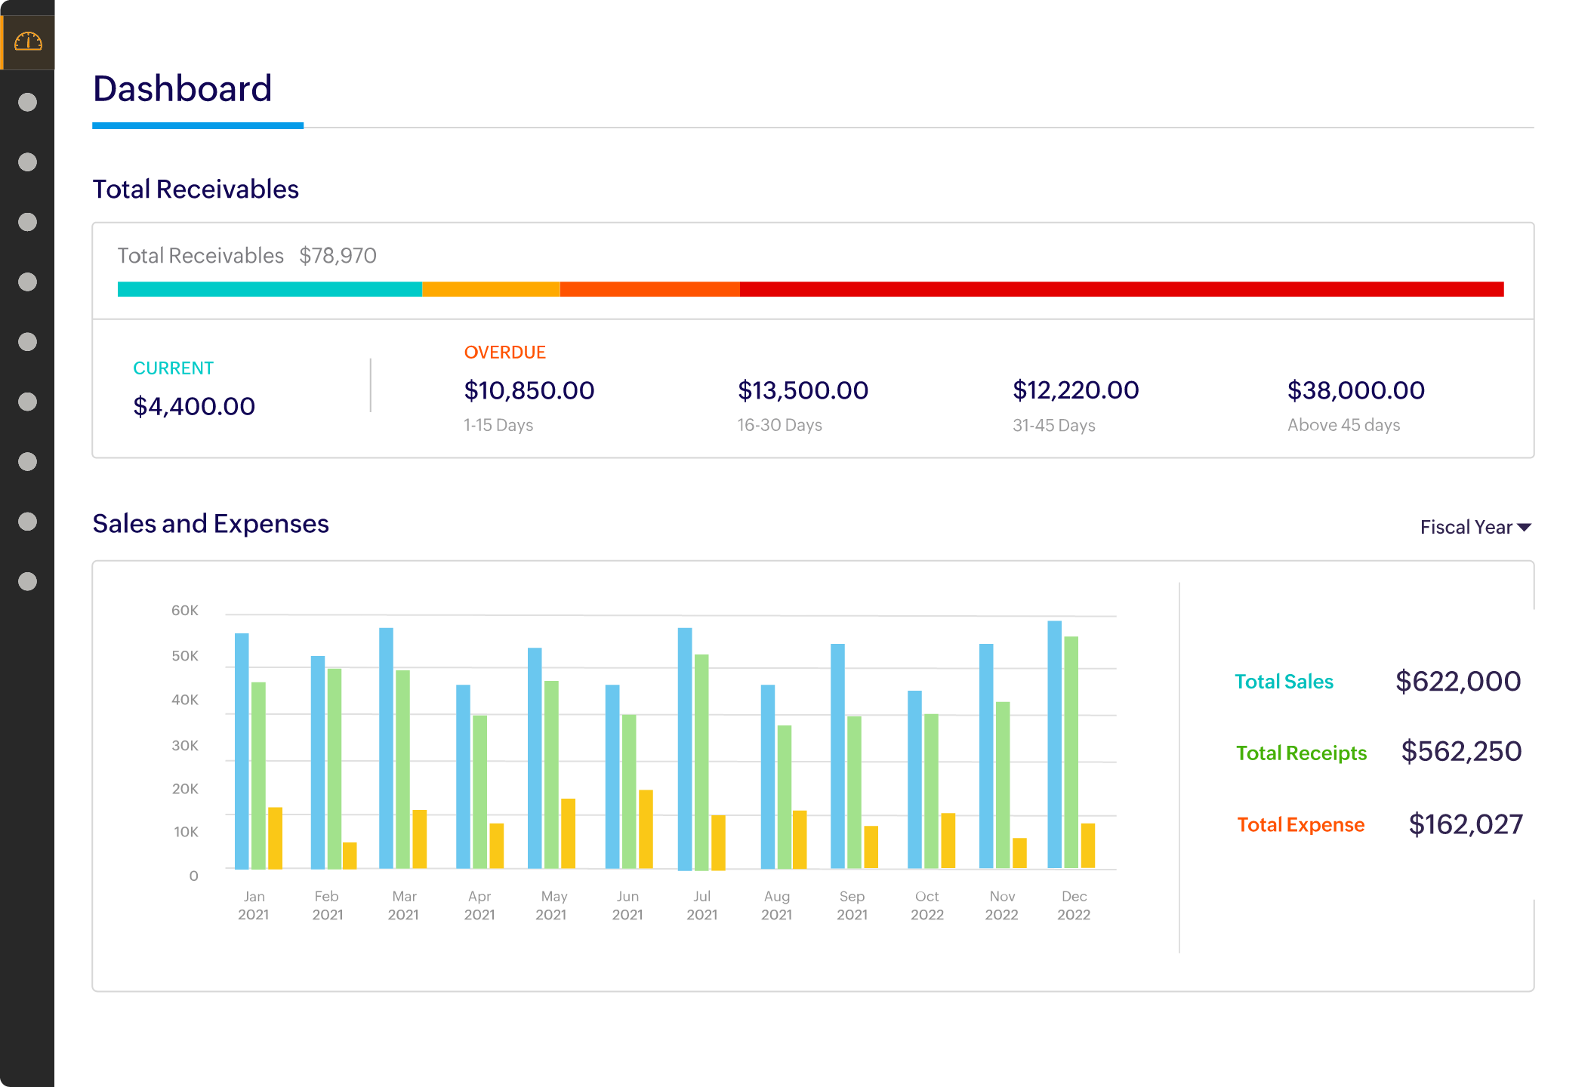This screenshot has height=1087, width=1594.
Task: Click the CURRENT amount $4,400.00
Action: coord(194,406)
